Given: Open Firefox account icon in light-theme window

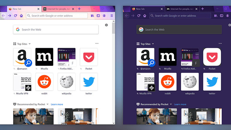Looking at the screenshot, I should pos(104,16).
